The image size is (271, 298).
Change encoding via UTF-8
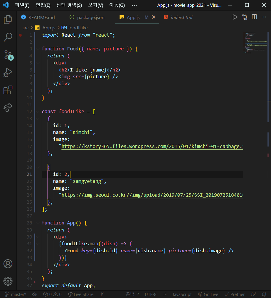pos(150,294)
